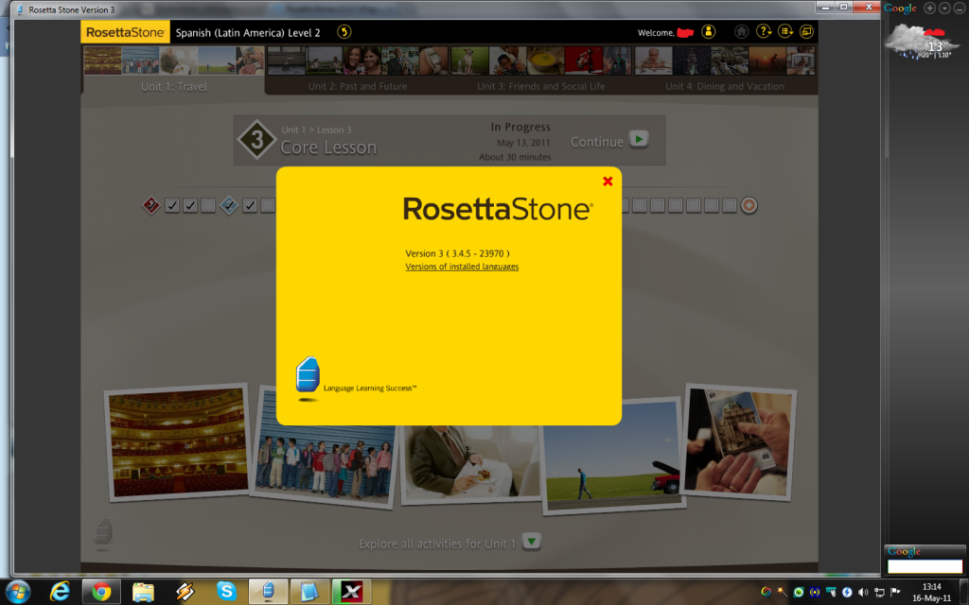The height and width of the screenshot is (605, 969).
Task: Close the Rosetta Stone about dialog
Action: (x=608, y=181)
